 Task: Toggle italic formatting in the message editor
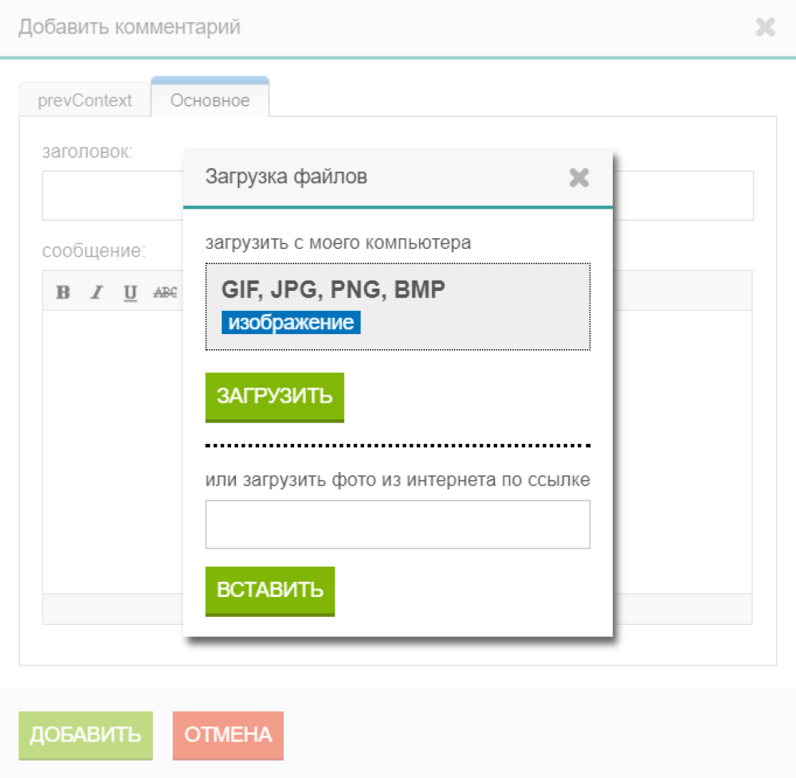tap(96, 293)
